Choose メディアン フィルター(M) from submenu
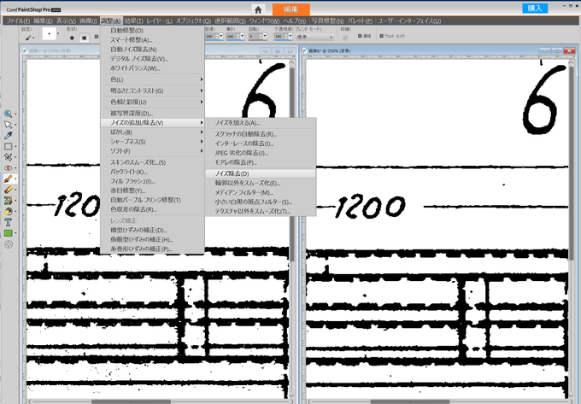This screenshot has width=581, height=404. (261, 192)
